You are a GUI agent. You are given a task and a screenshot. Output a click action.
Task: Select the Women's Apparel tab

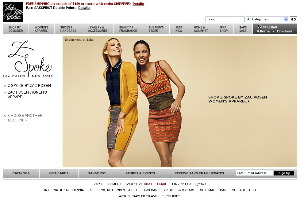[x=41, y=29]
